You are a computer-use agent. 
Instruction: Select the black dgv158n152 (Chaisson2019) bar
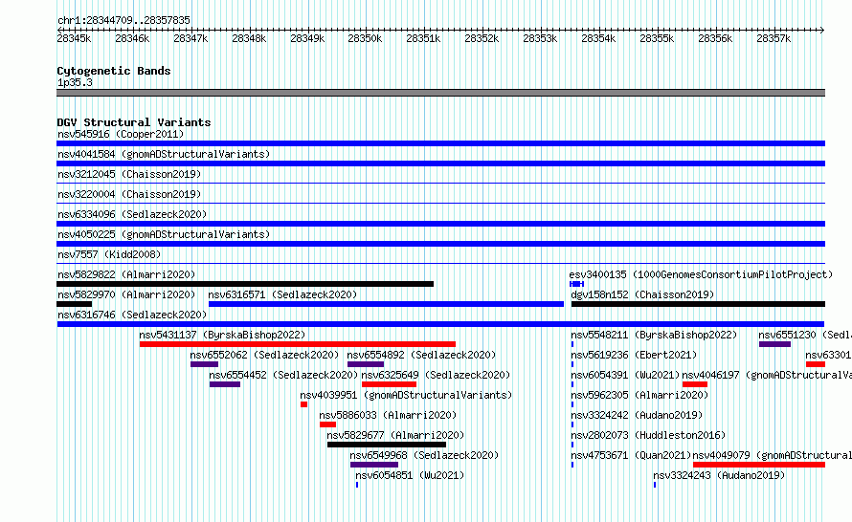point(698,304)
